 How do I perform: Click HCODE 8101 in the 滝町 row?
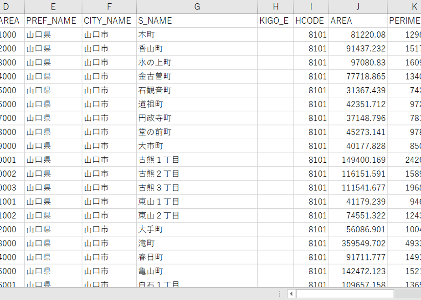pos(311,244)
